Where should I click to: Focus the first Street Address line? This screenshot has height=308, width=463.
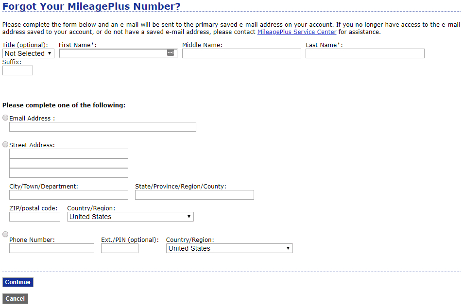coord(69,154)
